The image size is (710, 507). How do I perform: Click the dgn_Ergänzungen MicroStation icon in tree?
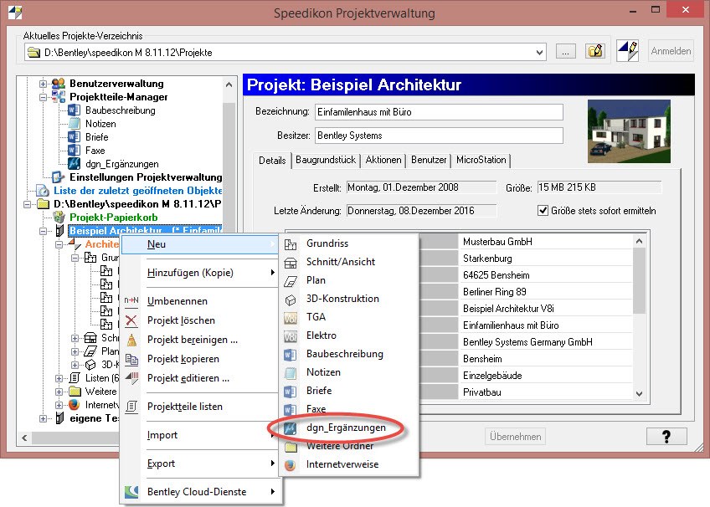(x=75, y=164)
